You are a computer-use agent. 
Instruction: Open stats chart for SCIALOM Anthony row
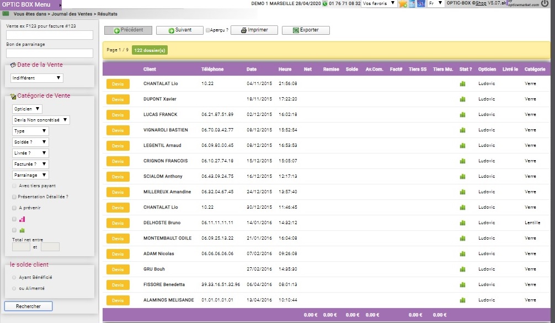(x=462, y=176)
